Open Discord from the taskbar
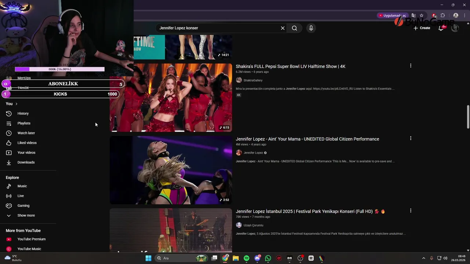This screenshot has width=470, height=264. (257, 258)
